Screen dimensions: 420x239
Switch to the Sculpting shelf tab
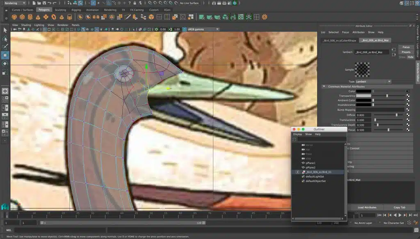coord(60,9)
